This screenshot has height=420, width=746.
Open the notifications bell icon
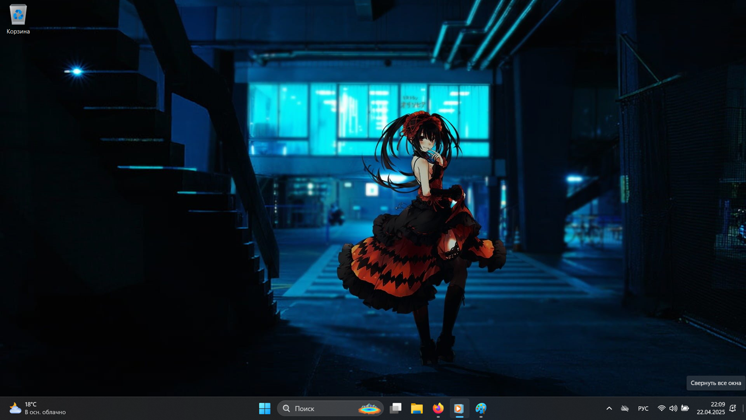(x=733, y=408)
